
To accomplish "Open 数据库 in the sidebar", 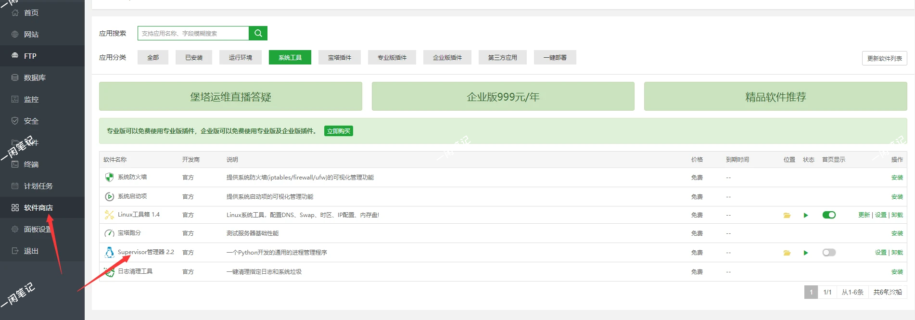I will [35, 77].
